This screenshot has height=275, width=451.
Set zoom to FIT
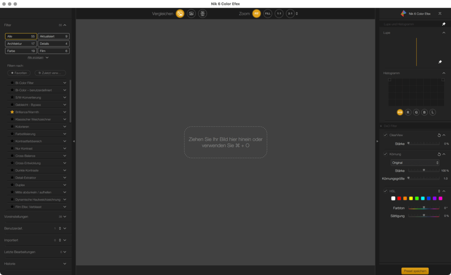click(x=256, y=14)
